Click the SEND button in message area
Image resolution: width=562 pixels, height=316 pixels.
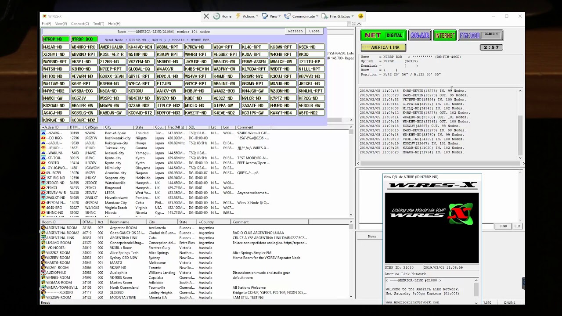[x=503, y=226]
